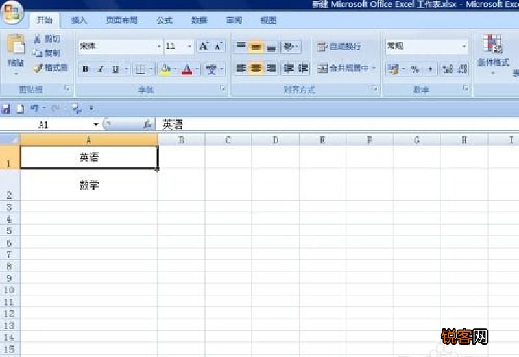Click Merge and Center (合并后居中)
The width and height of the screenshot is (519, 357).
click(343, 68)
